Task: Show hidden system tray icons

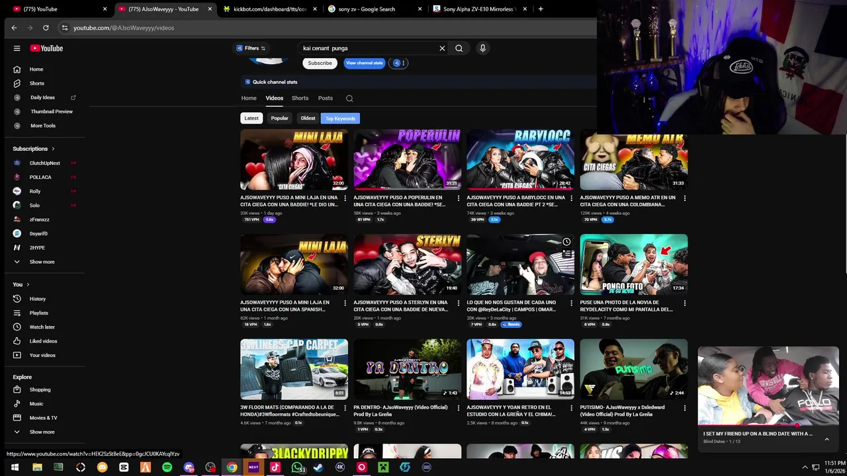Action: [805, 467]
